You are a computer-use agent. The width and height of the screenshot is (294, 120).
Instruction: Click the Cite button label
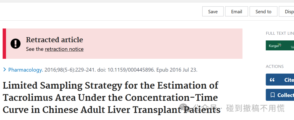pyautogui.click(x=289, y=80)
